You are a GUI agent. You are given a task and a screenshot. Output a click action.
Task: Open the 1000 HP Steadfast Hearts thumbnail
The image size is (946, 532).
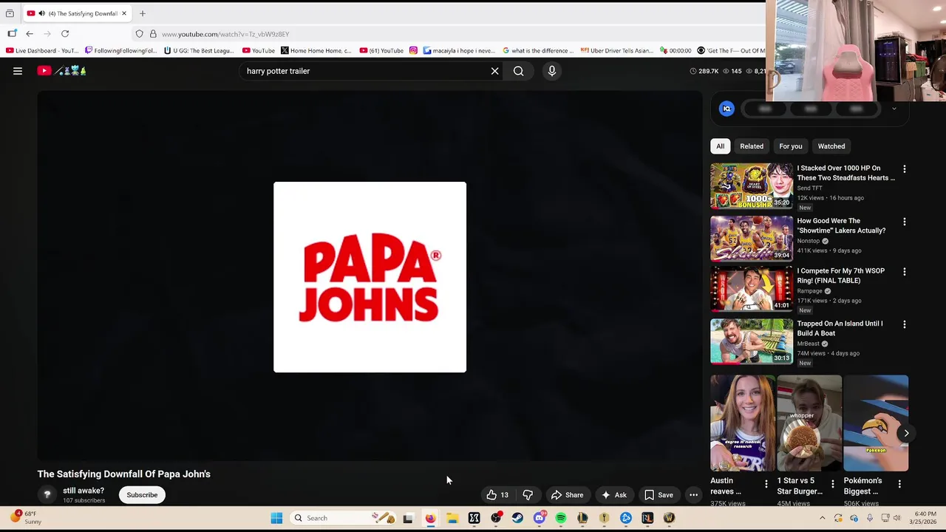click(x=752, y=186)
